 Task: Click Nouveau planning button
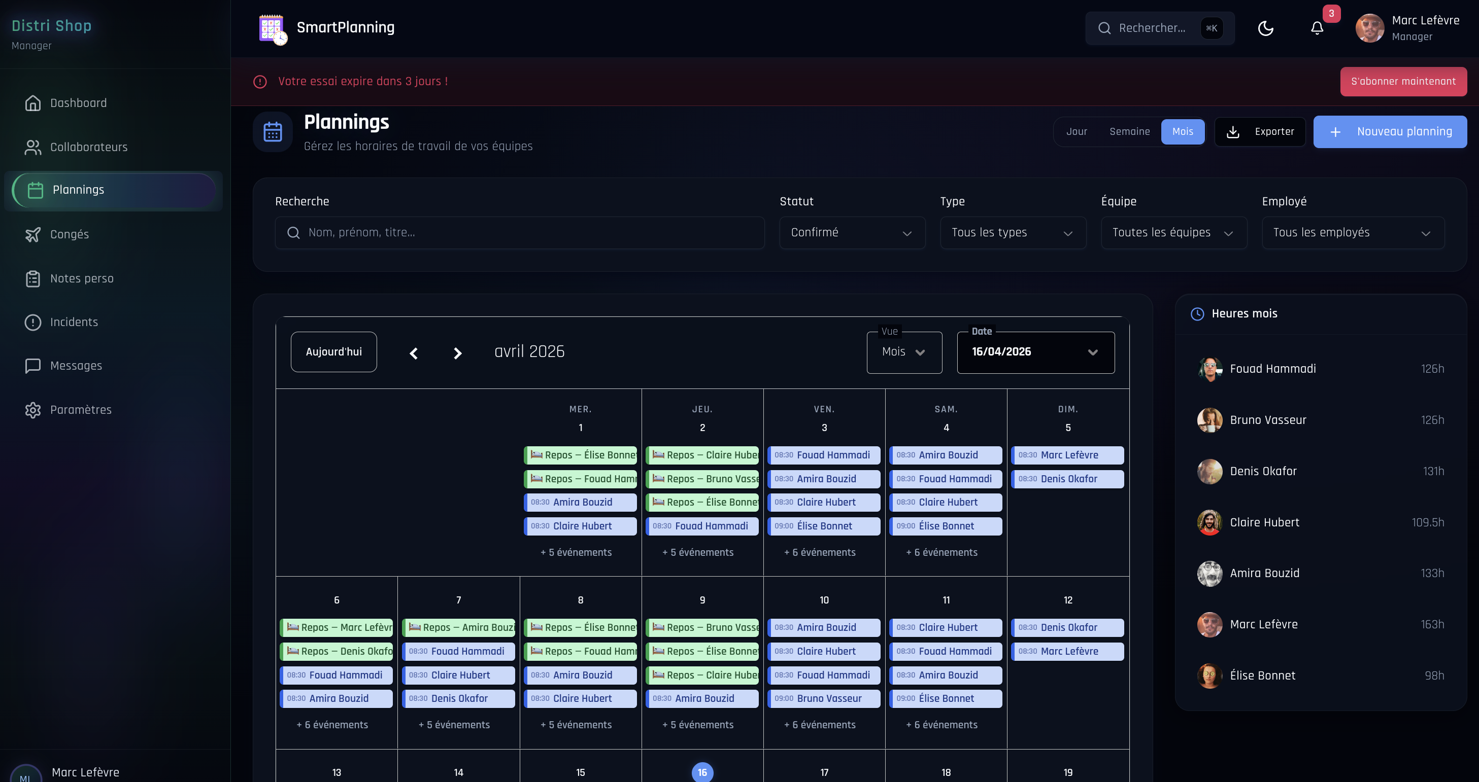[1390, 132]
